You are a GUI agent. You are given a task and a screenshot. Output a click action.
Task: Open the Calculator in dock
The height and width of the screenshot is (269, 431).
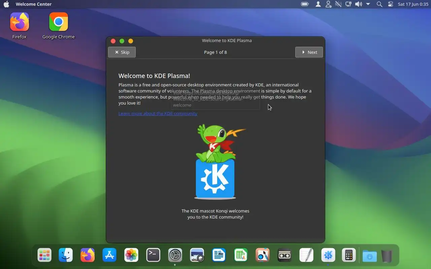(x=349, y=255)
